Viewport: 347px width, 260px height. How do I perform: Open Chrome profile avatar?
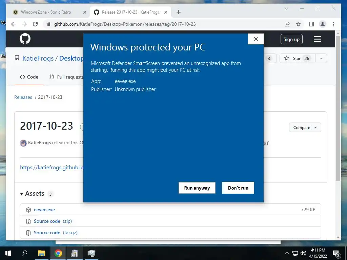click(323, 24)
